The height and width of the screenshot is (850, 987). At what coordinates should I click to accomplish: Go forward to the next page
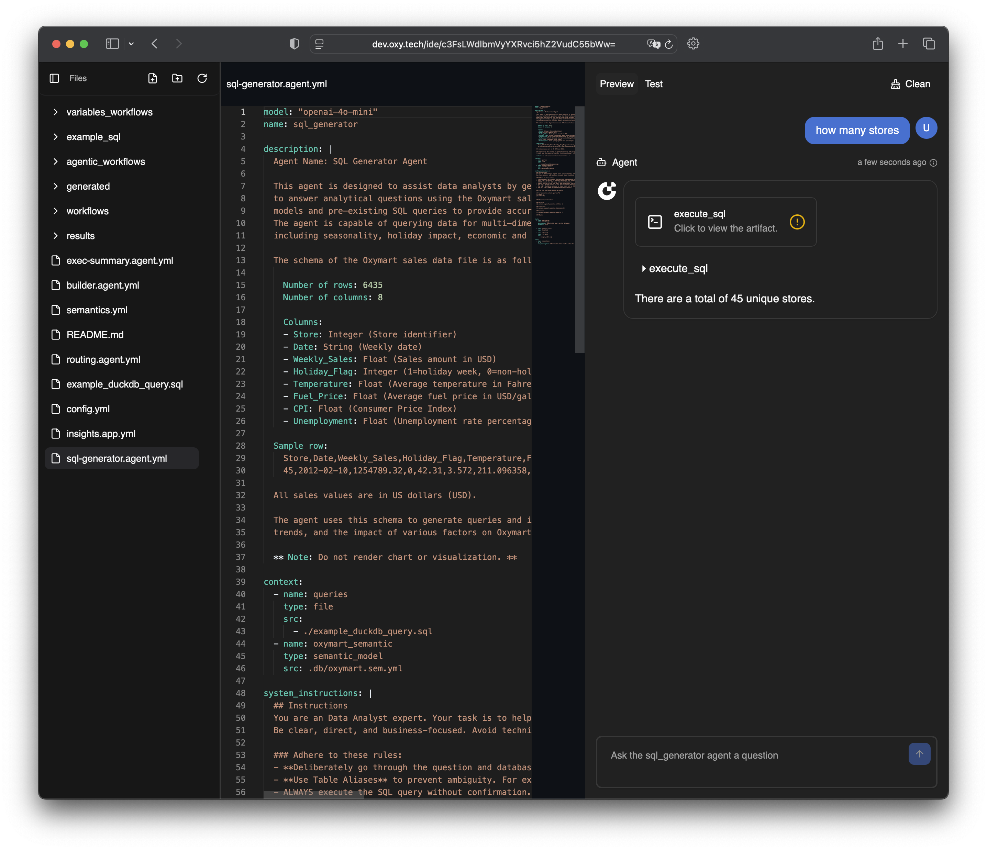coord(179,44)
